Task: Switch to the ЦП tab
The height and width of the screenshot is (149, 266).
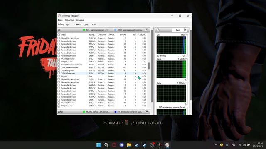Action: pyautogui.click(x=68, y=24)
